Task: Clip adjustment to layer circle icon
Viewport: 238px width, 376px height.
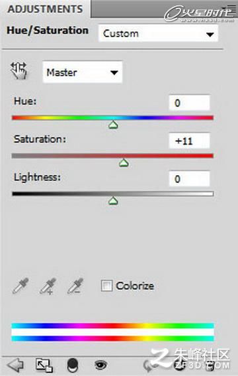Action: click(x=73, y=365)
